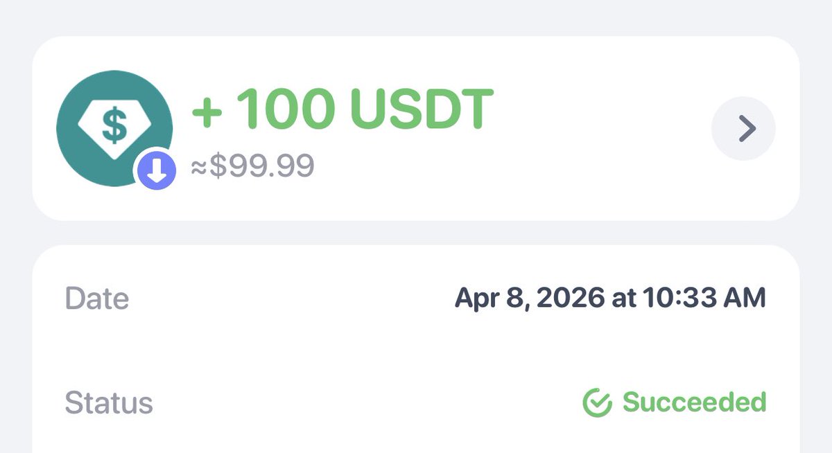The image size is (832, 453).
Task: Click the teal USDT coin icon
Action: (97, 104)
